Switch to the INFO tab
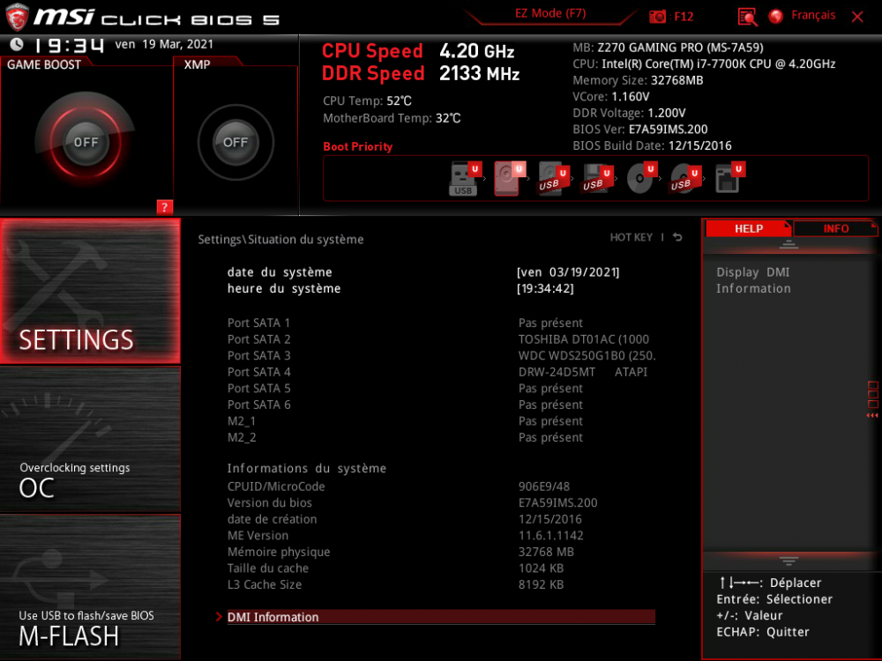Screen dimensions: 882x661 point(835,229)
